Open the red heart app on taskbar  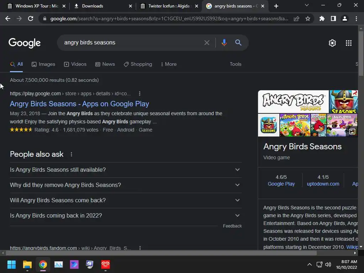(x=105, y=264)
